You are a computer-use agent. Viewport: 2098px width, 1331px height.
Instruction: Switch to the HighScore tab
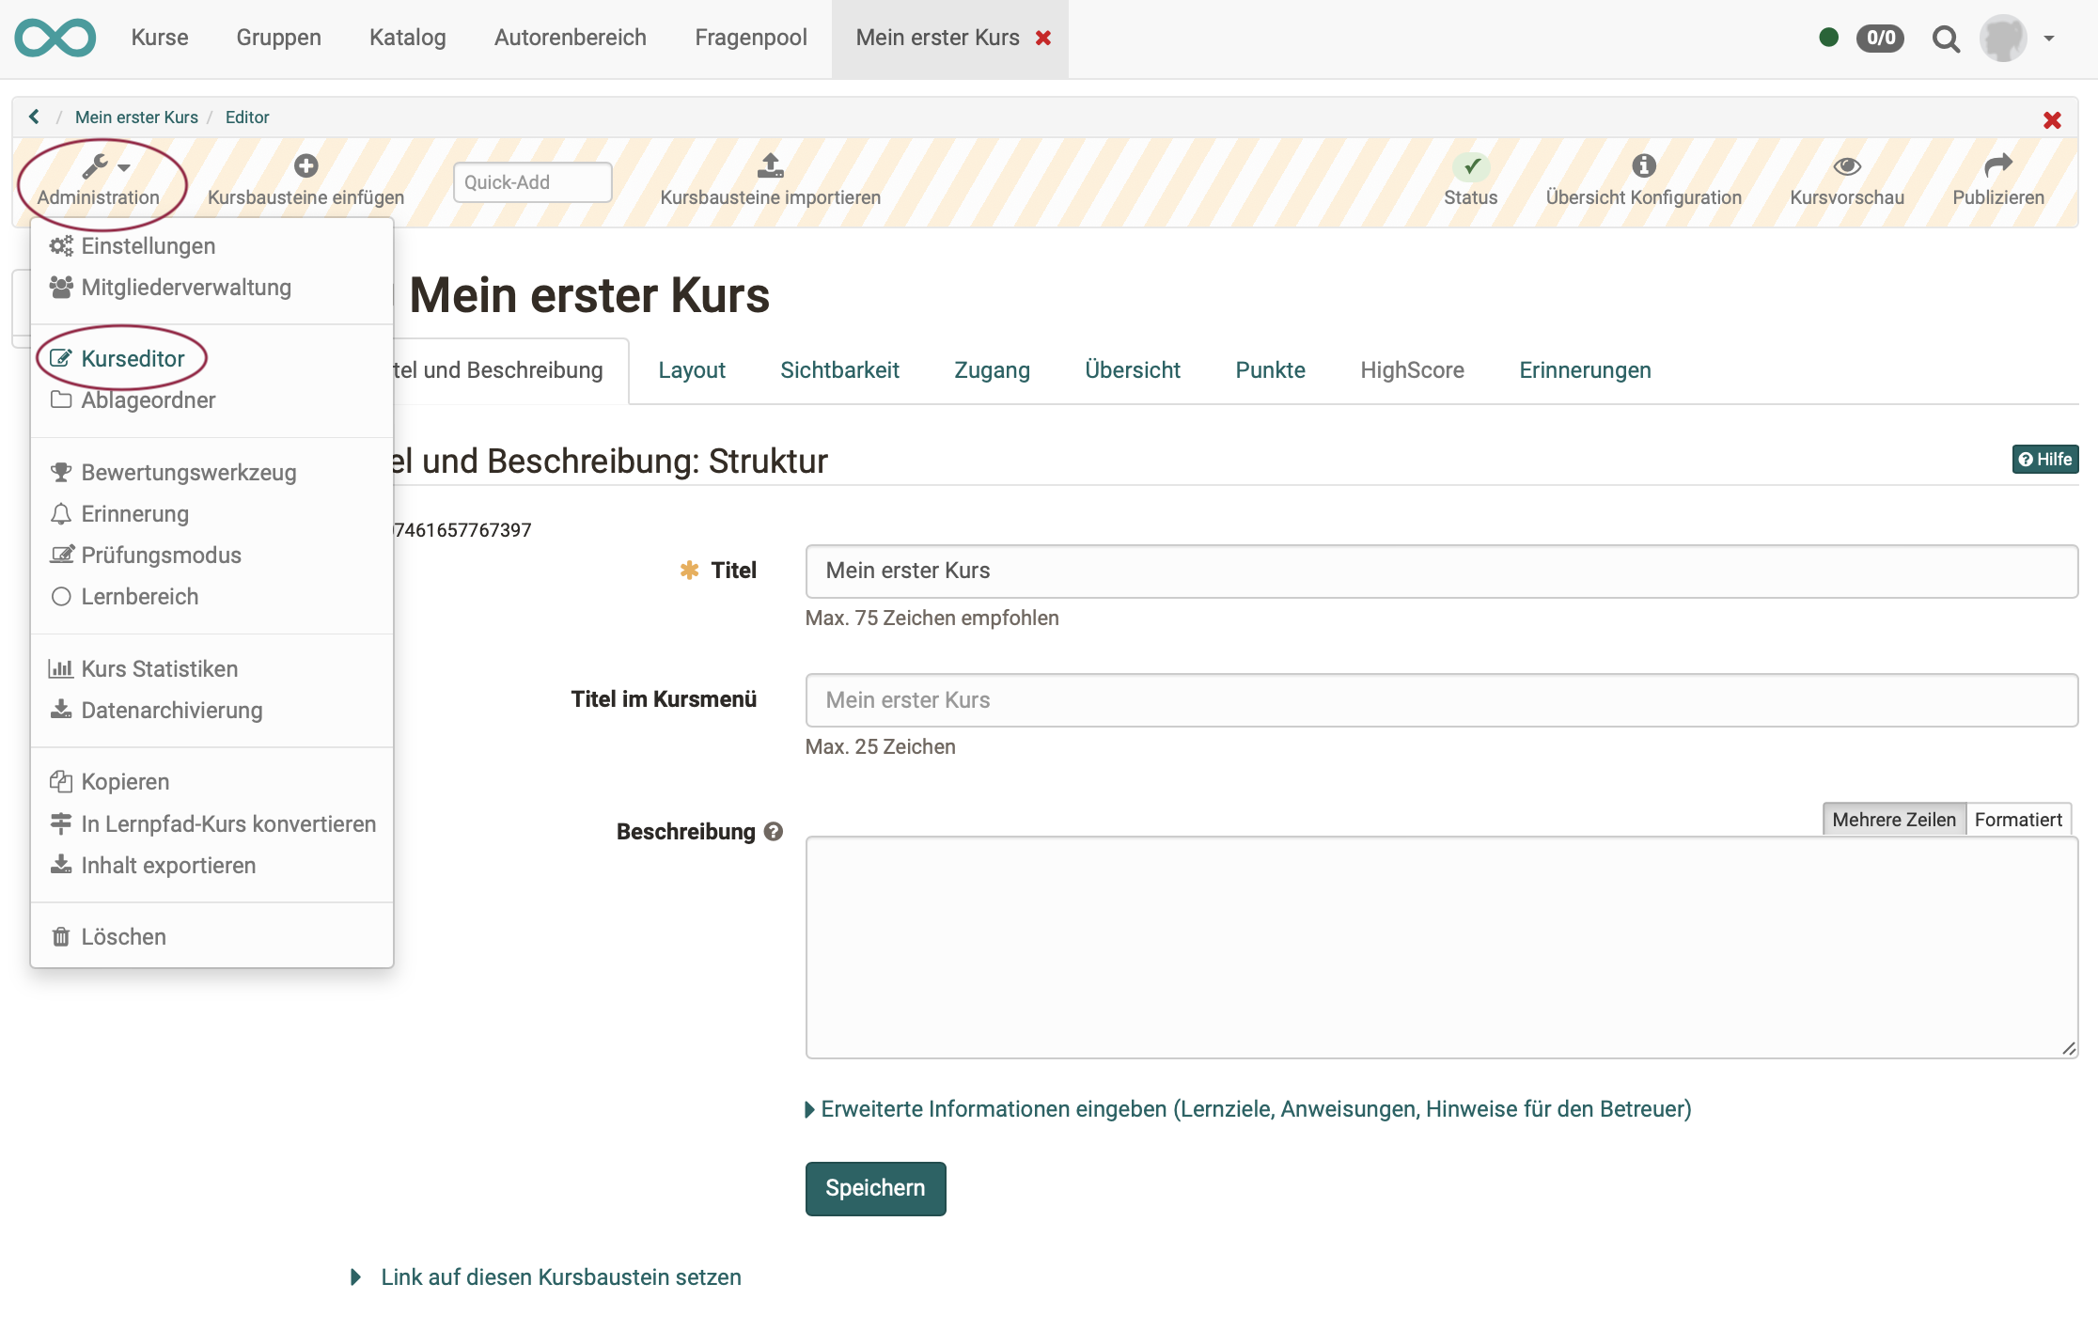click(1412, 370)
